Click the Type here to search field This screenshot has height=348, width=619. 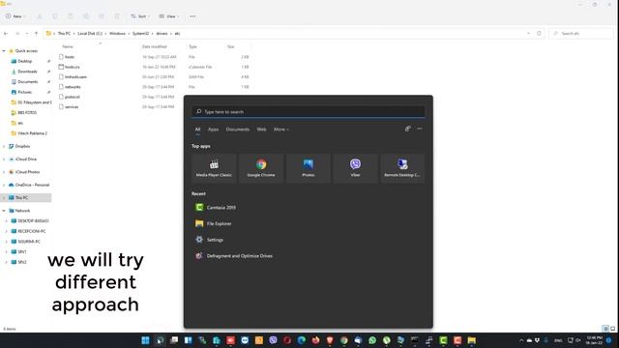pos(309,112)
